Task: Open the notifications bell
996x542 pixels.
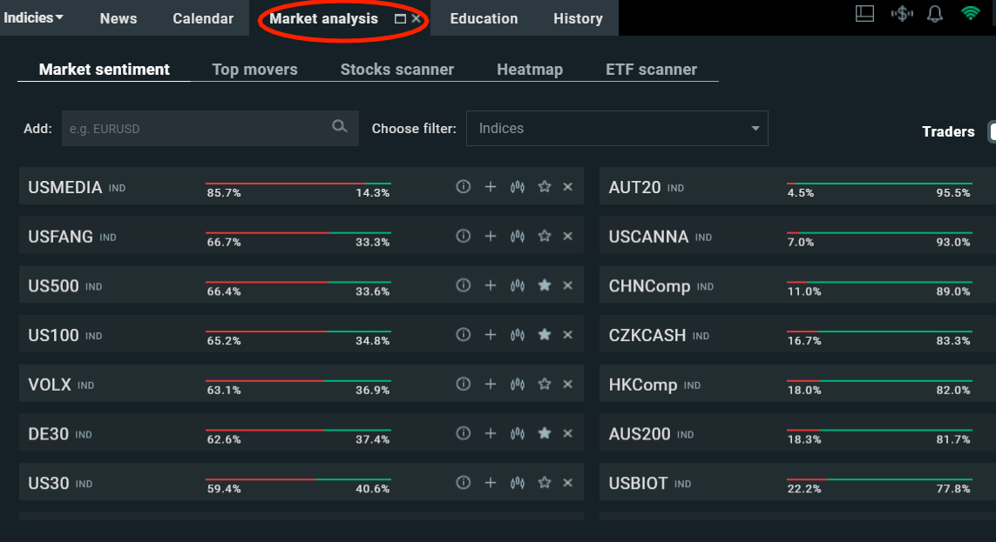Action: click(x=935, y=14)
